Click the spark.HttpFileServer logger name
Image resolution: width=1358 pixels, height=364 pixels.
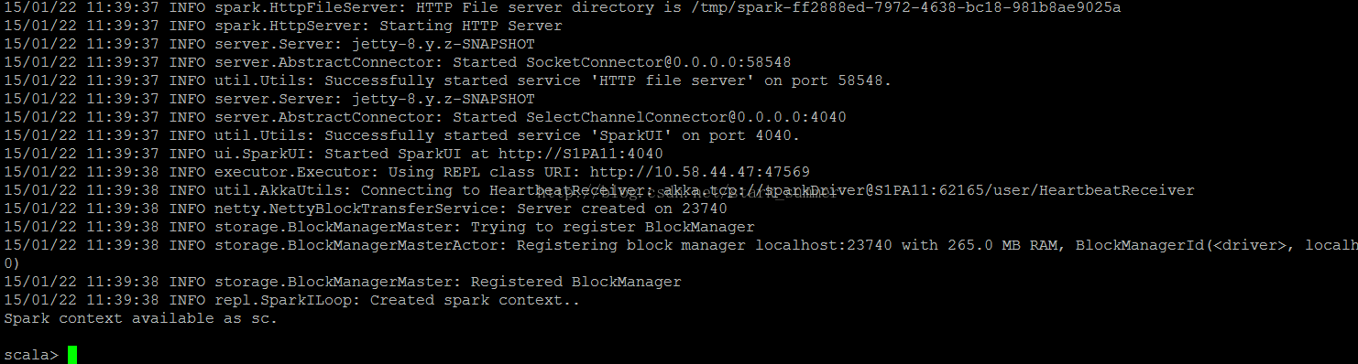click(305, 7)
